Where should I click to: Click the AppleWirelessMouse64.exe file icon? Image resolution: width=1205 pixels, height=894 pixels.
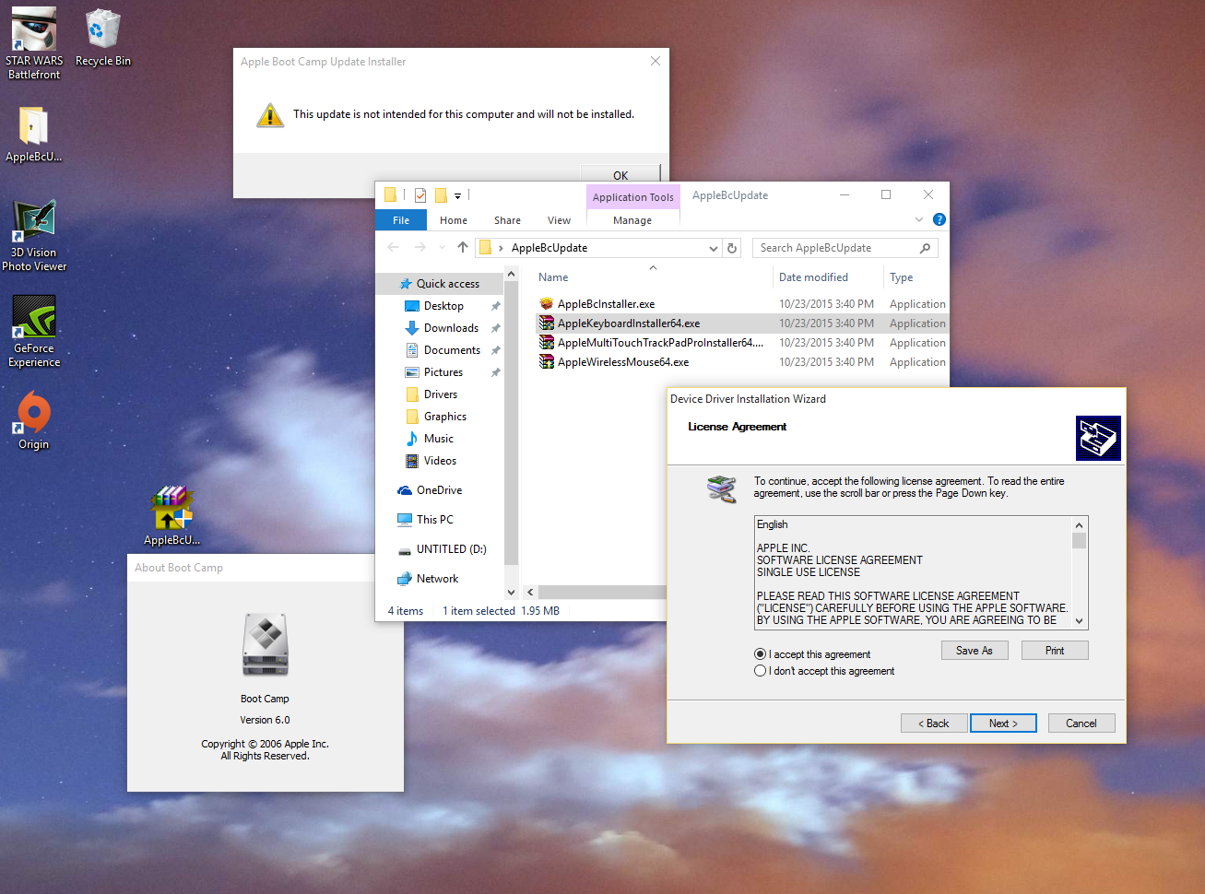tap(547, 362)
